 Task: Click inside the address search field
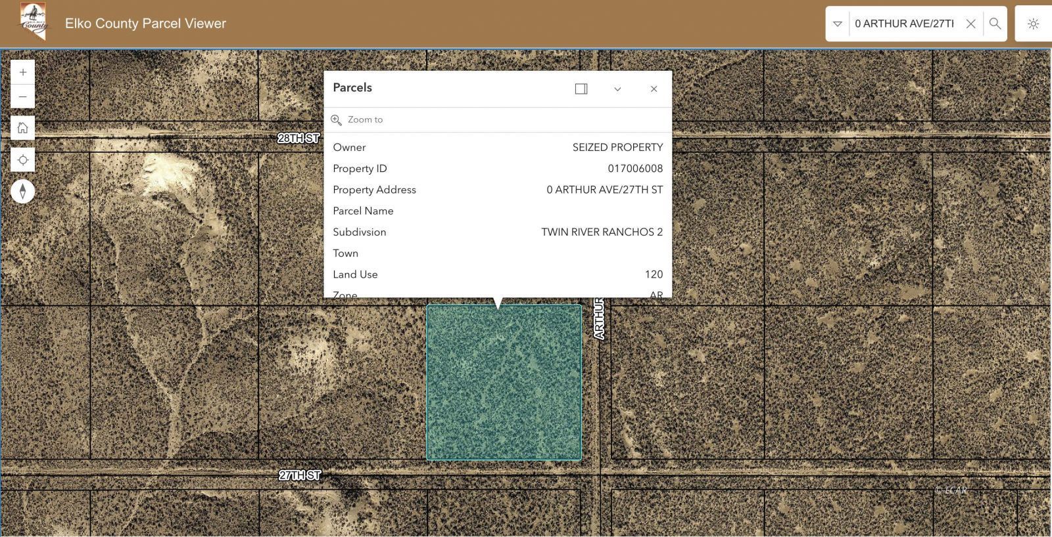coord(904,24)
